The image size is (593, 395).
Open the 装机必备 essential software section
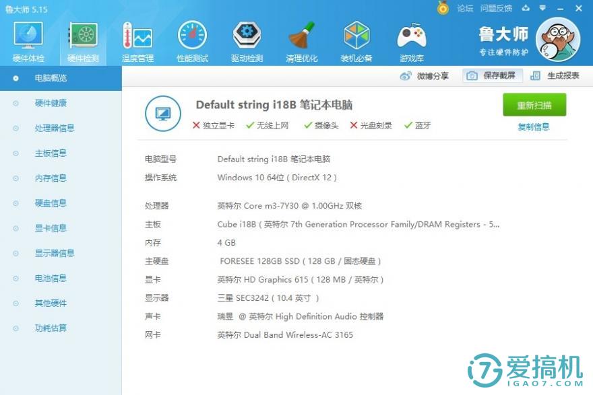point(356,39)
